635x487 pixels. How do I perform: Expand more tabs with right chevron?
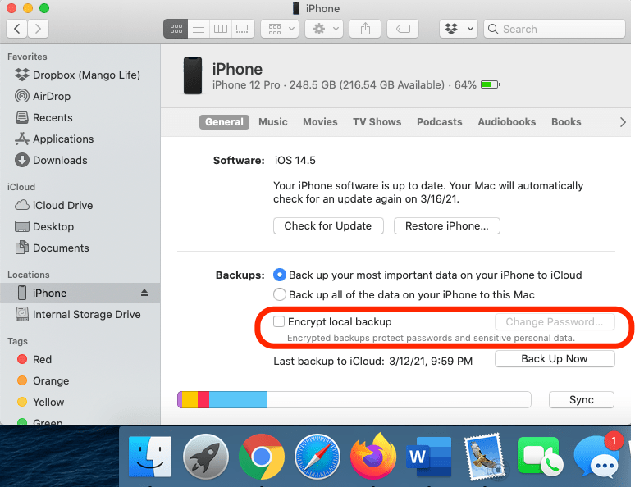tap(623, 122)
